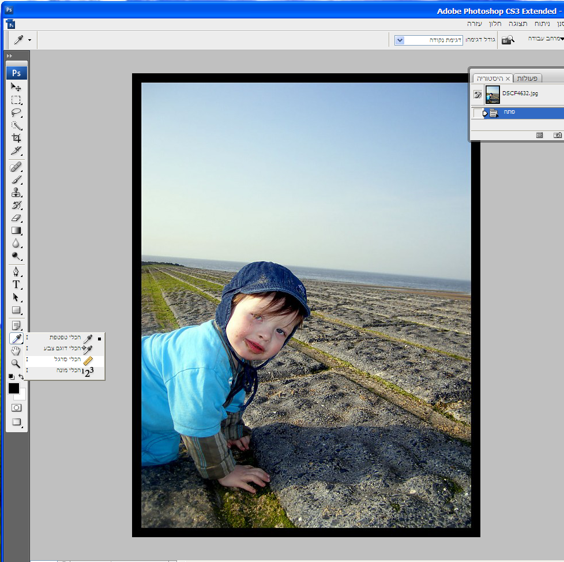564x562 pixels.
Task: Click the boy's photo on canvas
Action: click(306, 305)
